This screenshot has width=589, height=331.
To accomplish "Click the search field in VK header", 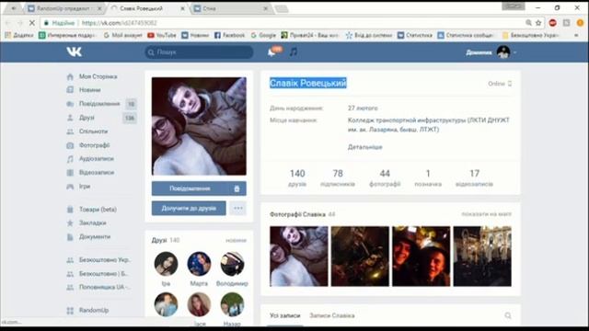I will [x=199, y=52].
